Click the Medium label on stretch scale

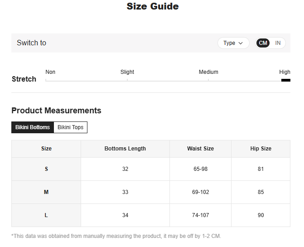[x=208, y=72]
